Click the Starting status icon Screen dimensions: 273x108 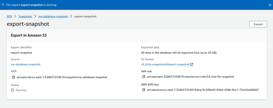coord(12,90)
